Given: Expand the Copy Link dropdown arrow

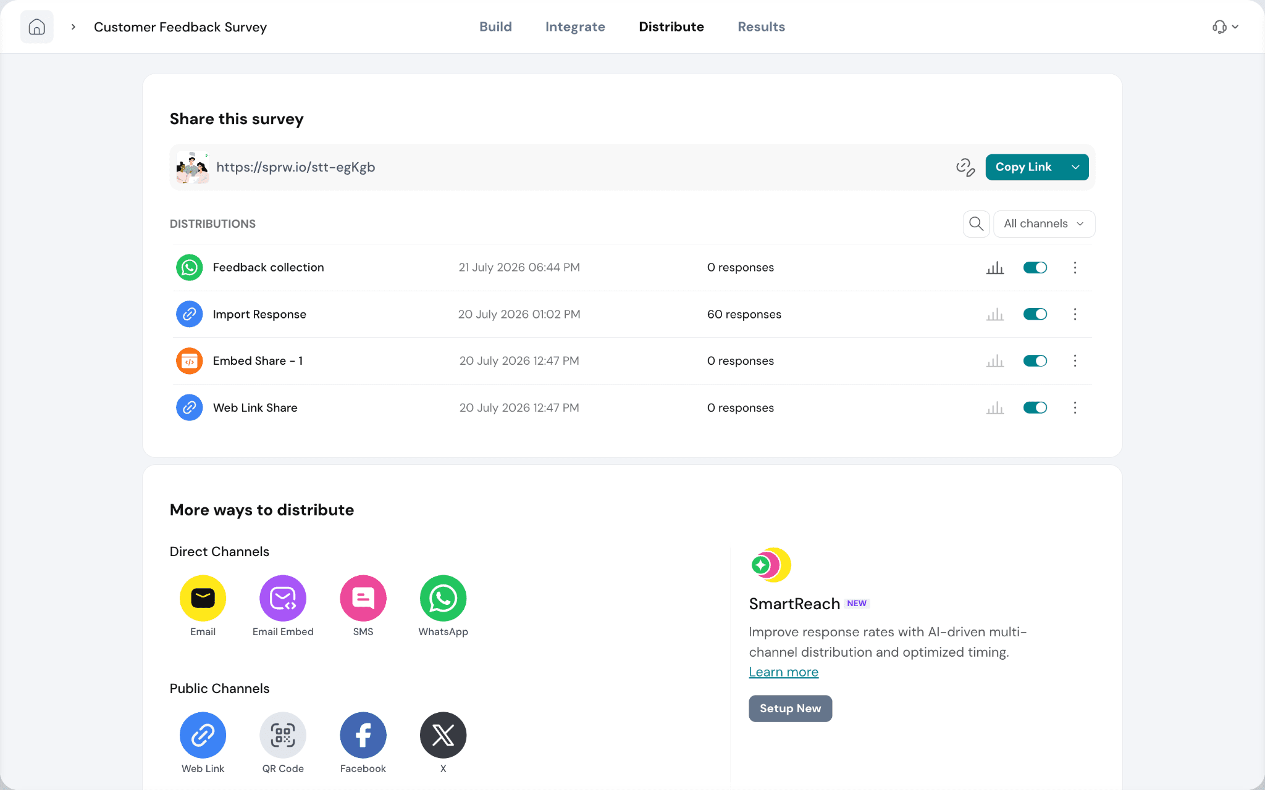Looking at the screenshot, I should point(1075,167).
